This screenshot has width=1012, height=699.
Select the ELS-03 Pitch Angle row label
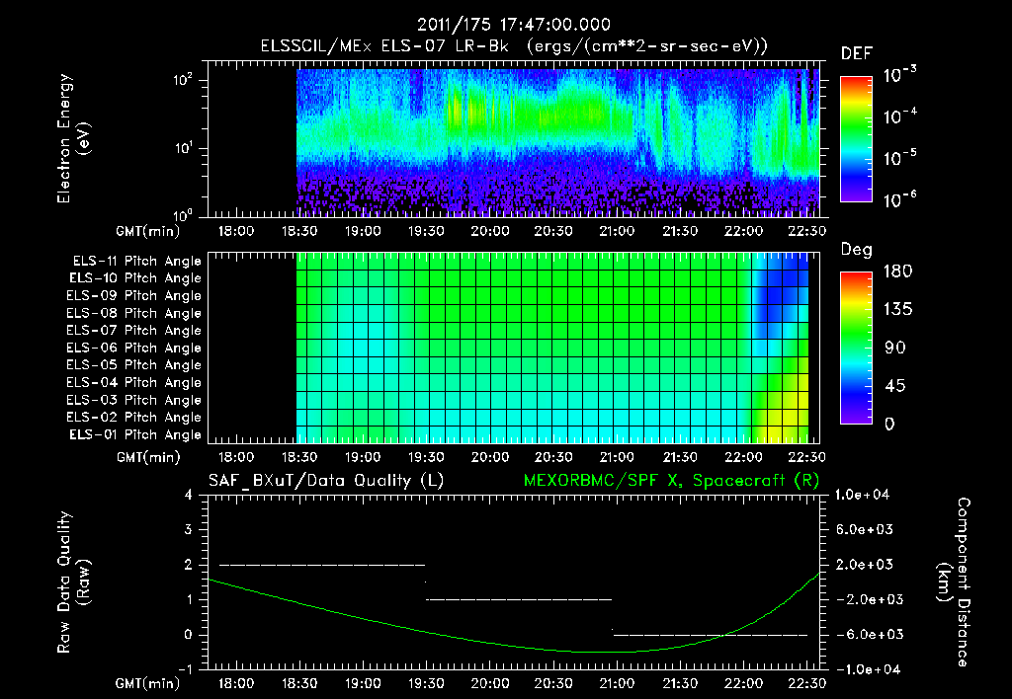pyautogui.click(x=134, y=400)
